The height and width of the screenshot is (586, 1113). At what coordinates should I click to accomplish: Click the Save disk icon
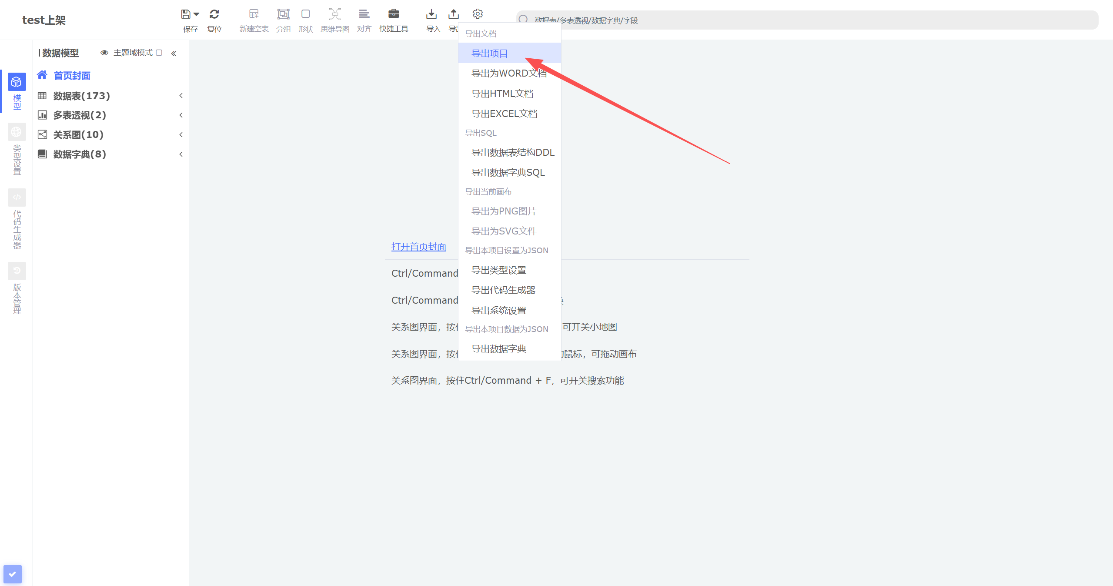[186, 14]
